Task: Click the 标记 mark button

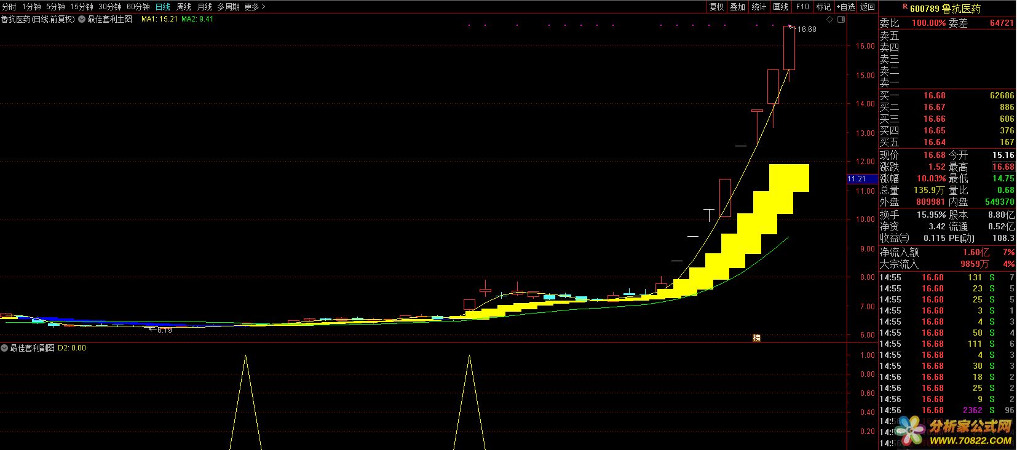Action: click(823, 7)
